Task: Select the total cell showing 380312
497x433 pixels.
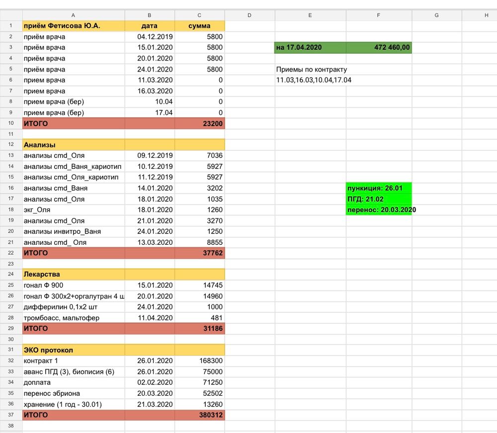Action: (x=200, y=415)
